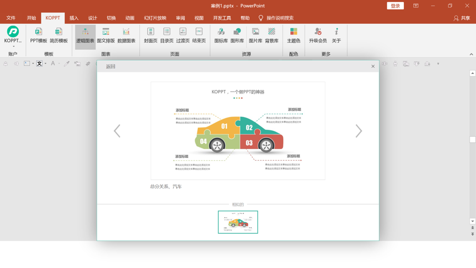
Task: Switch to the 帮助 Help tab
Action: pos(245,18)
